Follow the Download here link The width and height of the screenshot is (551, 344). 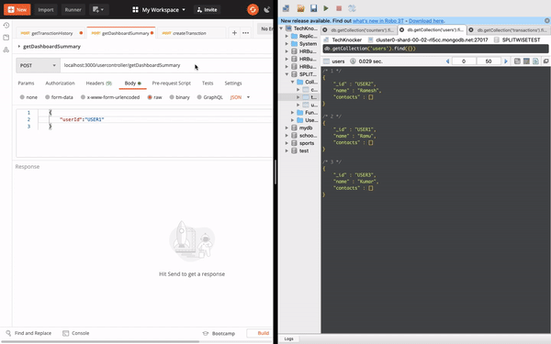(x=427, y=21)
